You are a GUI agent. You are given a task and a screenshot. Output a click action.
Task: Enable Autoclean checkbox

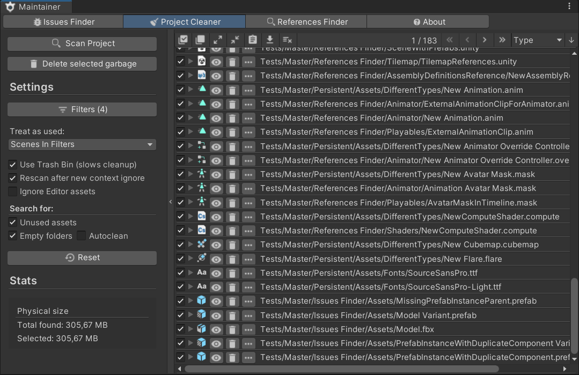point(81,236)
